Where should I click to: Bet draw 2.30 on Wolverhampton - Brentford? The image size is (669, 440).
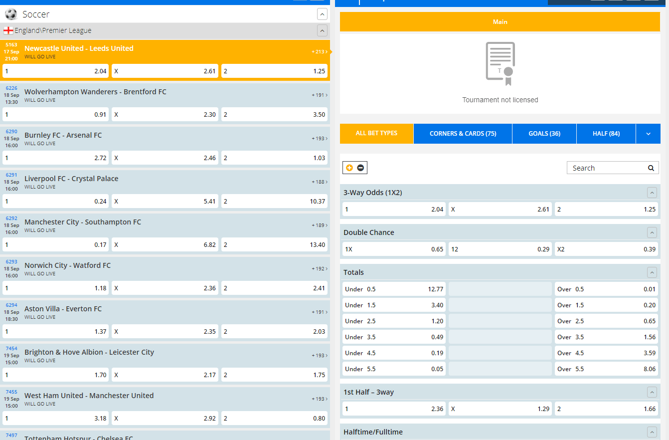(165, 115)
